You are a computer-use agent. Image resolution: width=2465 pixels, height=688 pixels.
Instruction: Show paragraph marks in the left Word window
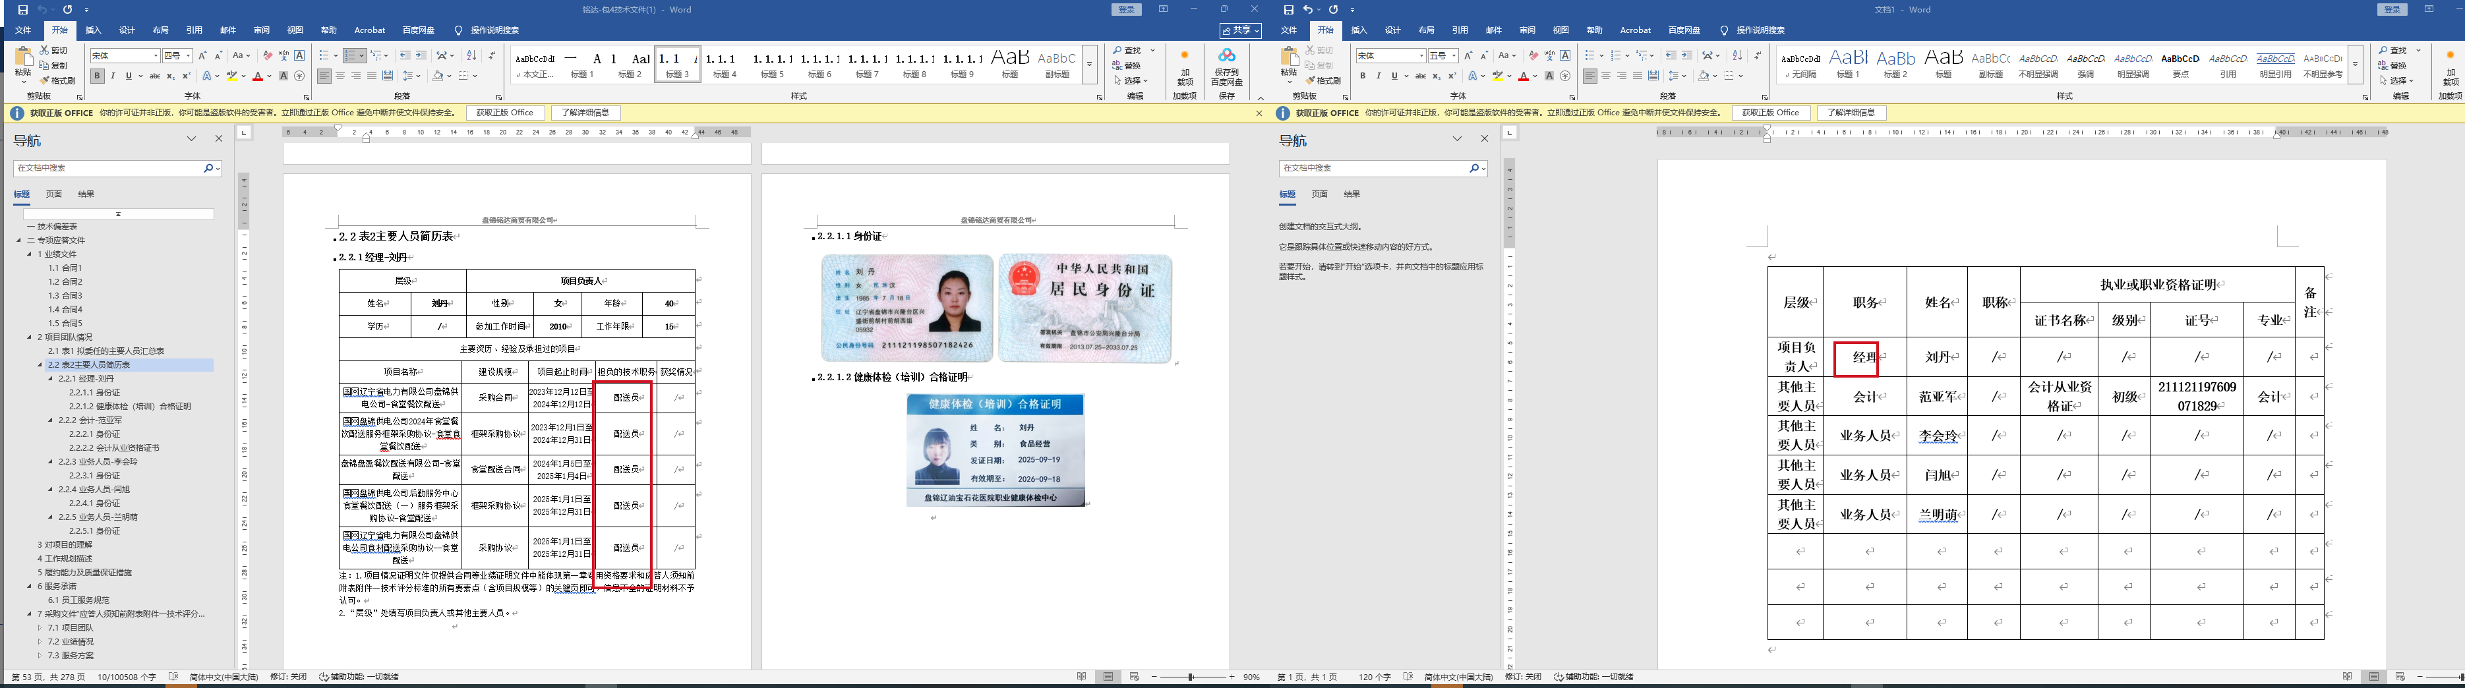[492, 55]
